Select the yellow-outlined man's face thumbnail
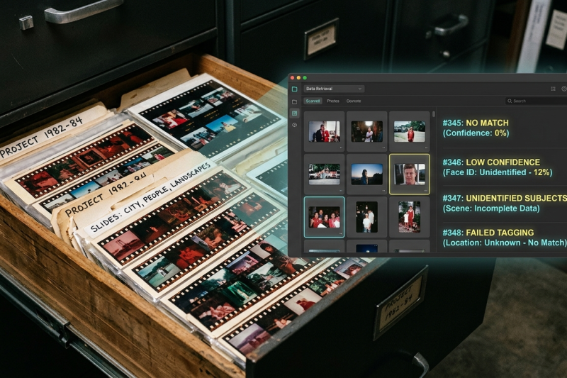The height and width of the screenshot is (378, 567). [410, 174]
